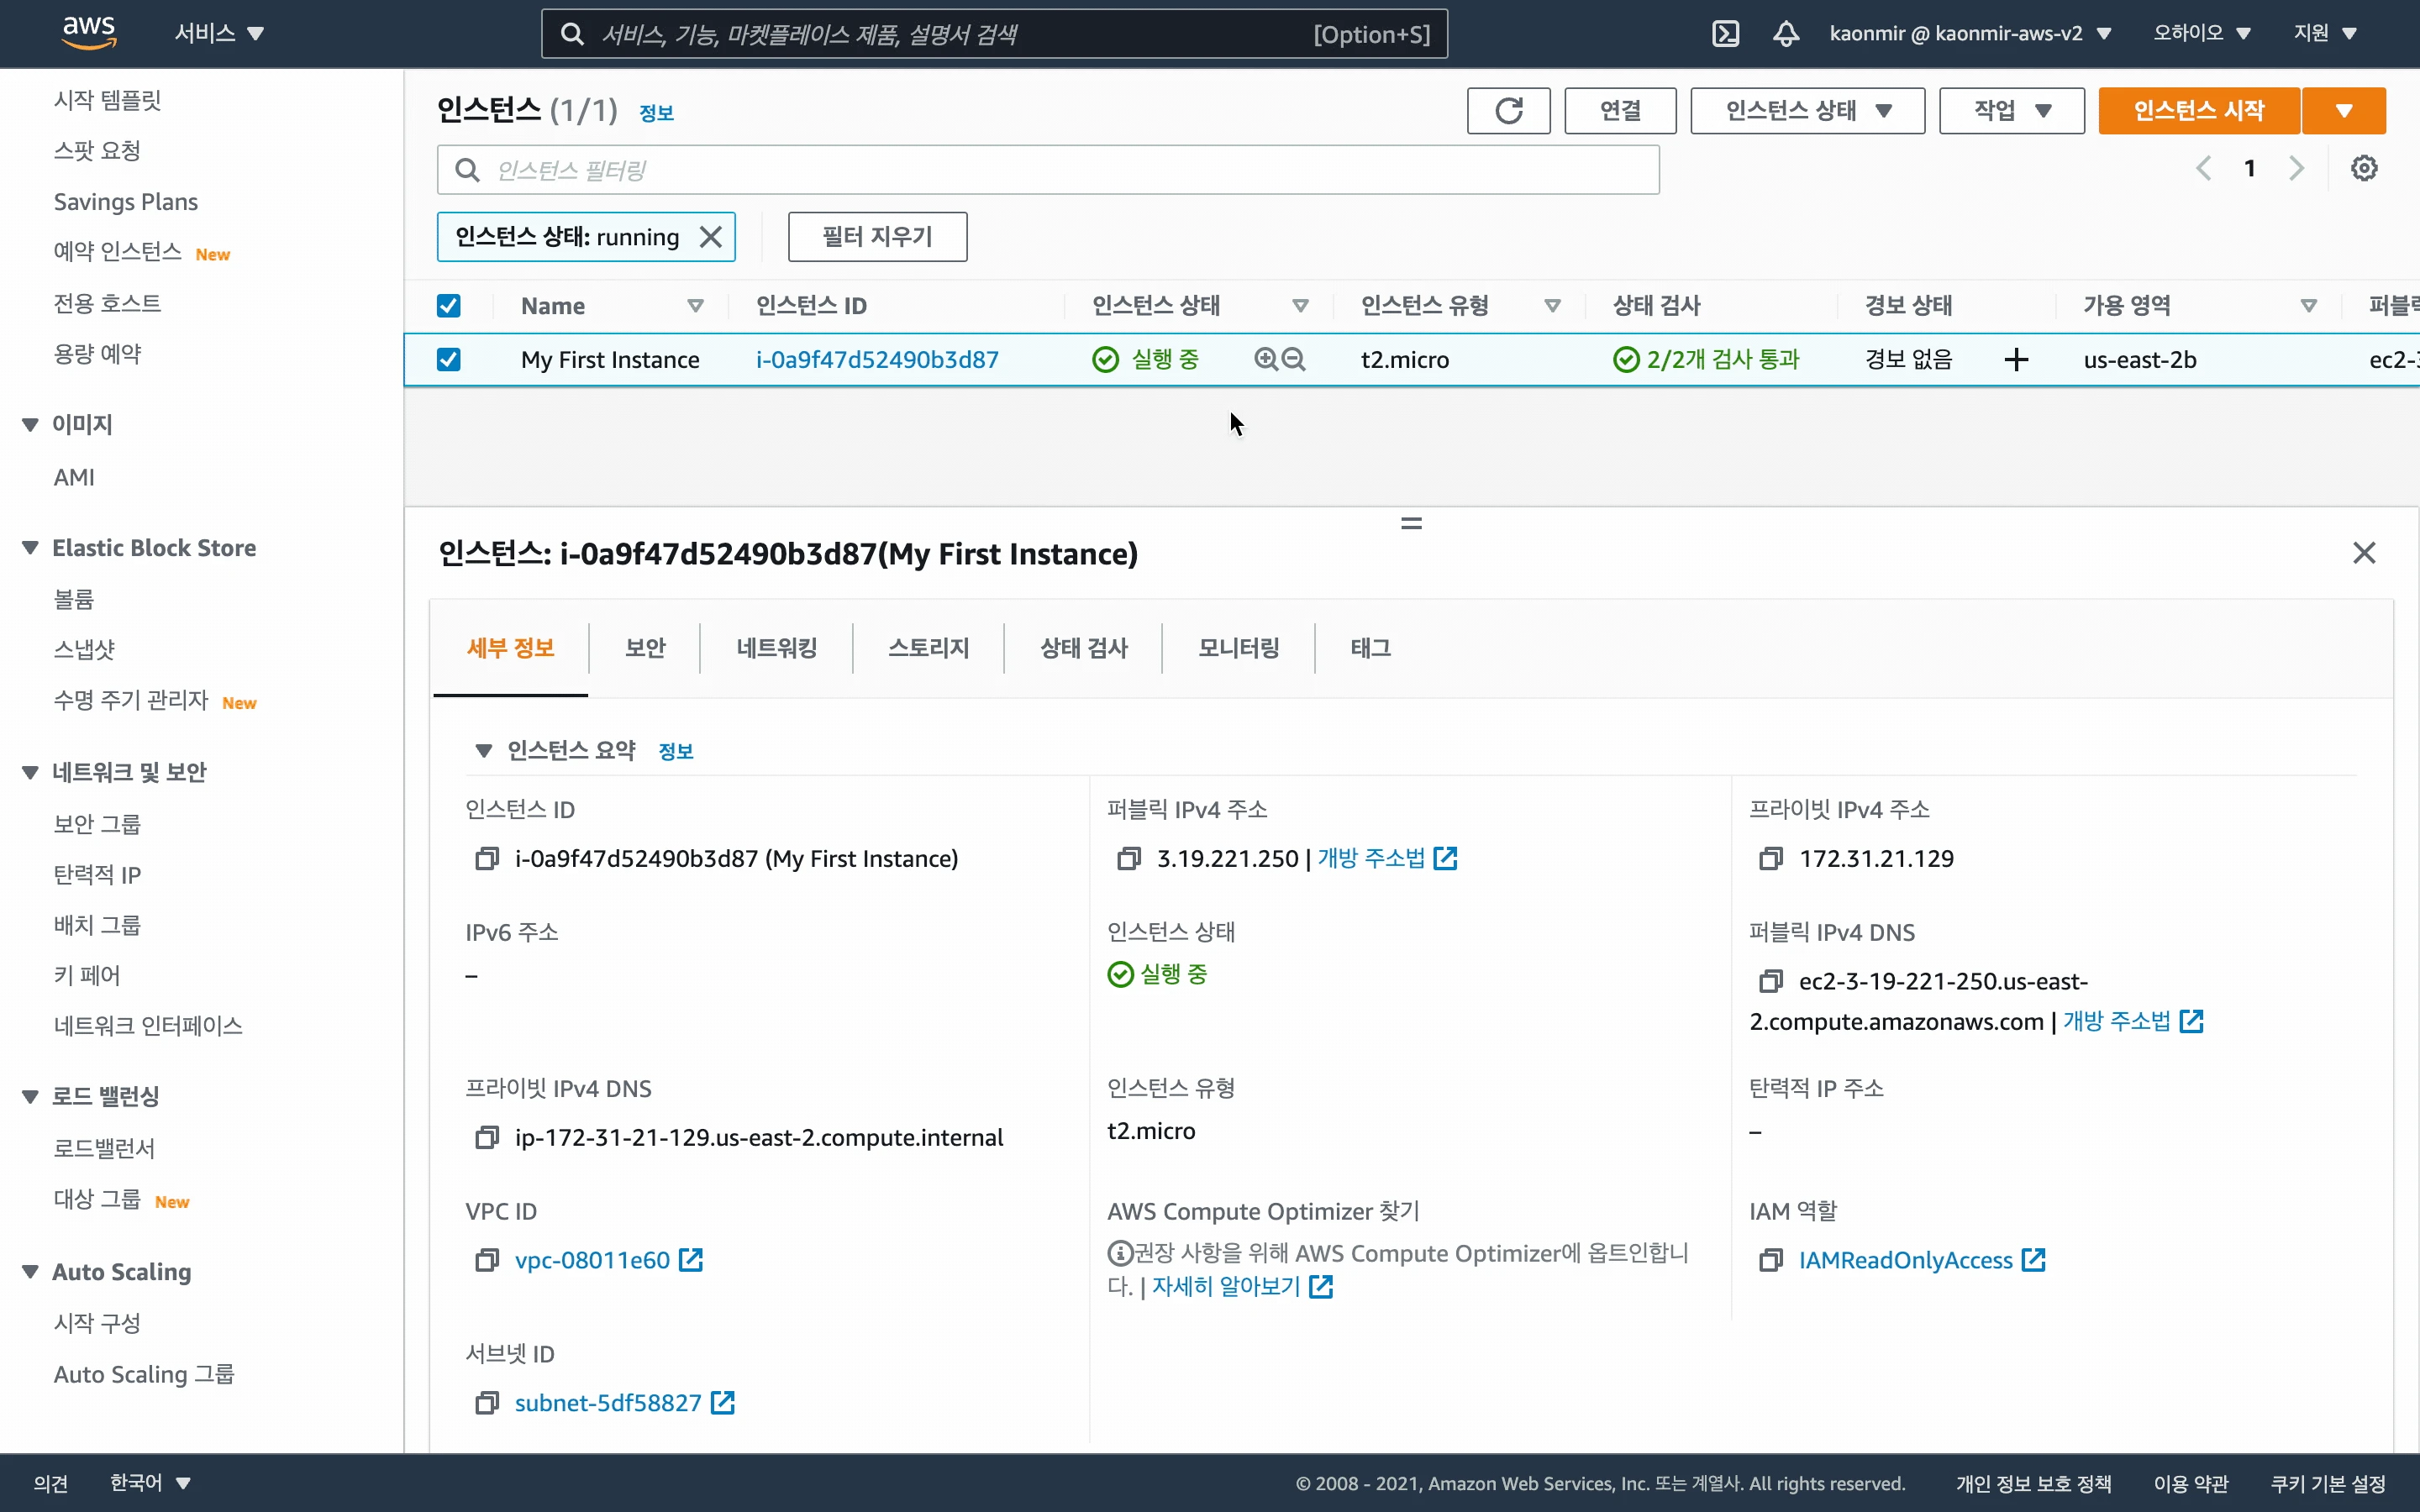Open the table preferences gear
The width and height of the screenshot is (2420, 1512).
[2364, 168]
